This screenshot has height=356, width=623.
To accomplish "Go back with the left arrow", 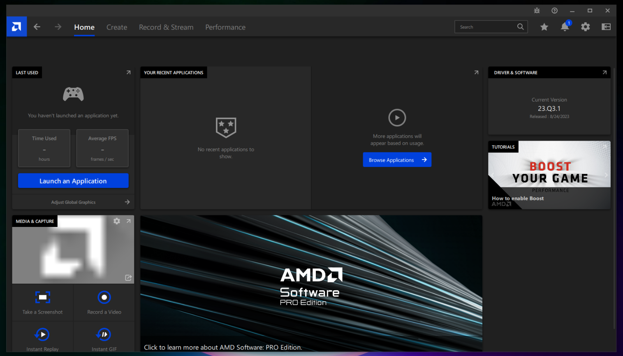I will [37, 27].
